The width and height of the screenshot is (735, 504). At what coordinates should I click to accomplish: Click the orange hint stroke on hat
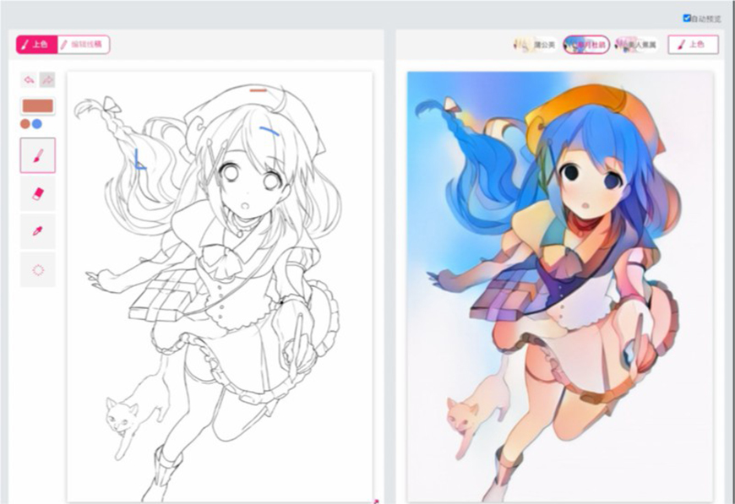(259, 89)
